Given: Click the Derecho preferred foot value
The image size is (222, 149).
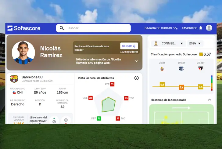Looking at the screenshot, I should [18, 104].
